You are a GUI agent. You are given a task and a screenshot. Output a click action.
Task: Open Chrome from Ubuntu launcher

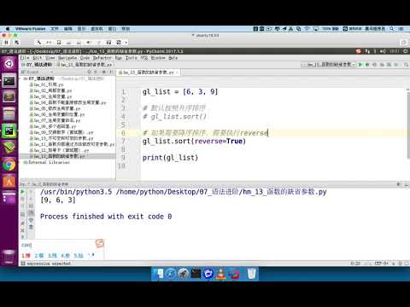9,165
